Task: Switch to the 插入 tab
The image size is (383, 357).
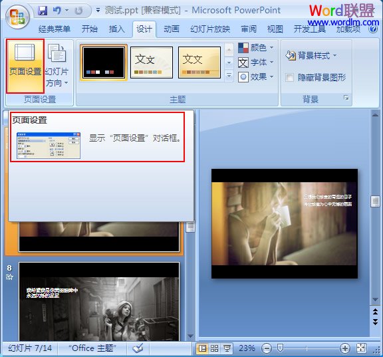Action: point(117,29)
